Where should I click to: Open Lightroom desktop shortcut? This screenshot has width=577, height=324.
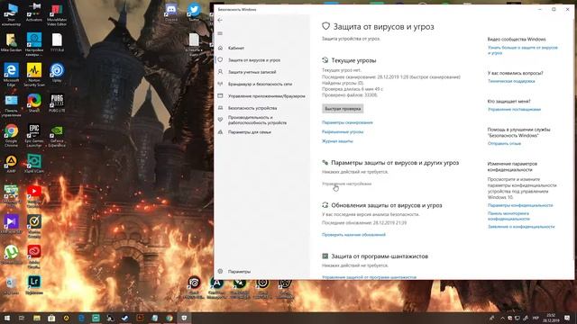click(34, 285)
